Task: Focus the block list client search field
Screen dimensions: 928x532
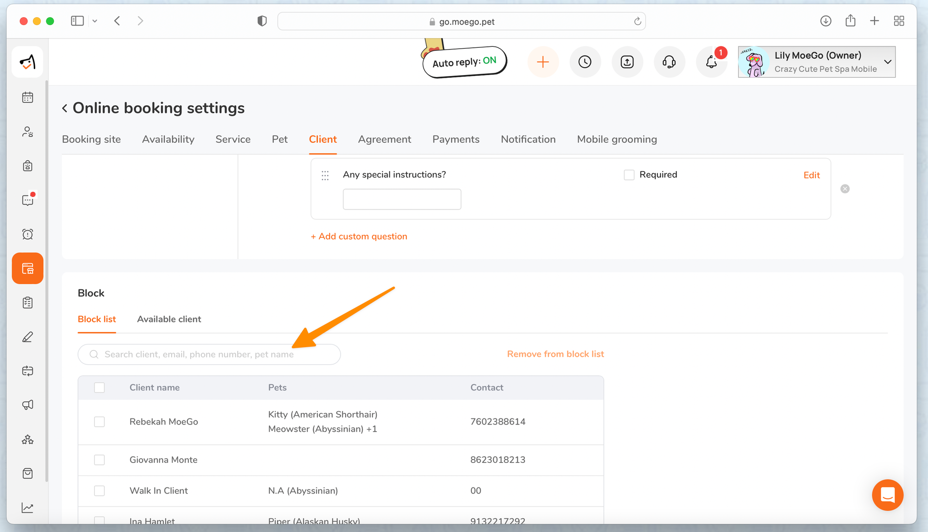Action: [209, 355]
